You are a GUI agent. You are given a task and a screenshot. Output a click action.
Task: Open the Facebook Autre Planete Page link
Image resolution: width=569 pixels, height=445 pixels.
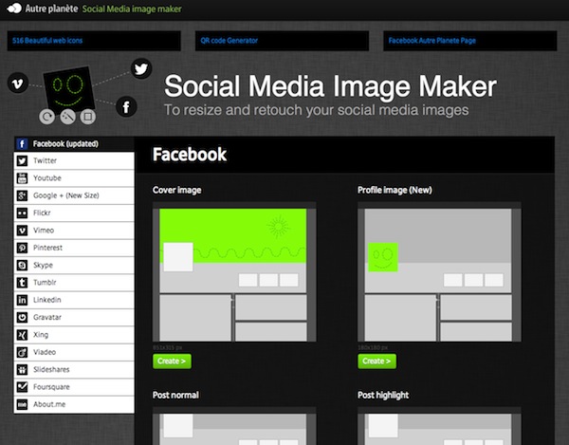432,41
